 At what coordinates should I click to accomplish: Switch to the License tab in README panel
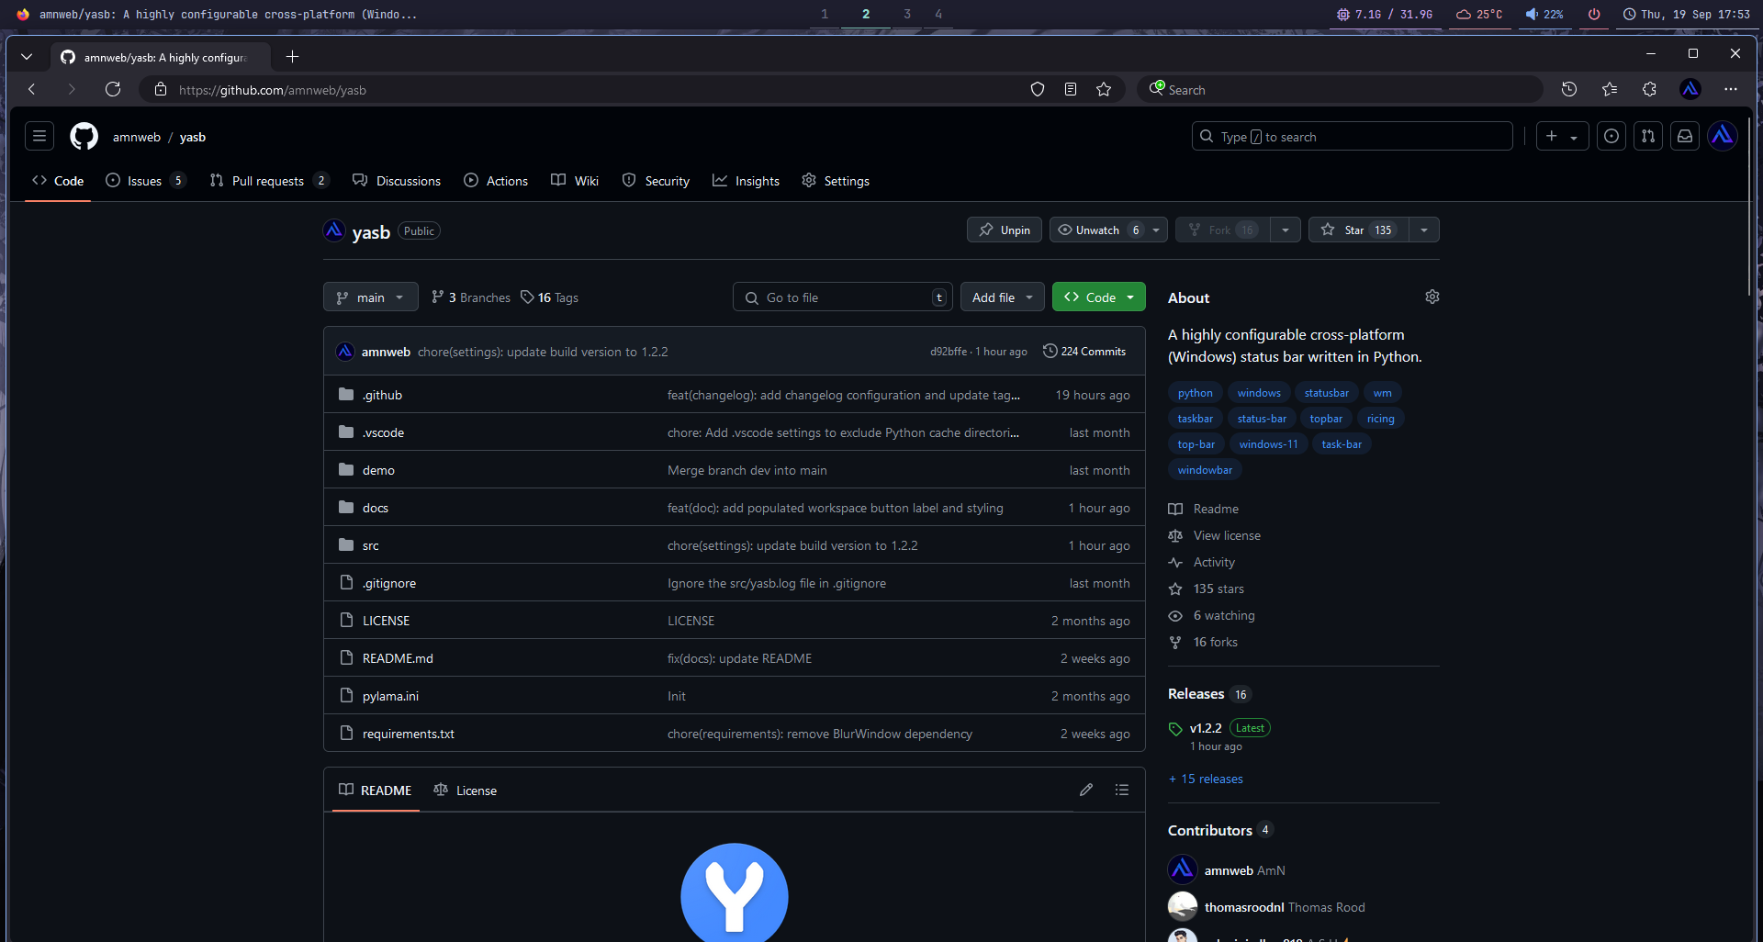tap(466, 790)
